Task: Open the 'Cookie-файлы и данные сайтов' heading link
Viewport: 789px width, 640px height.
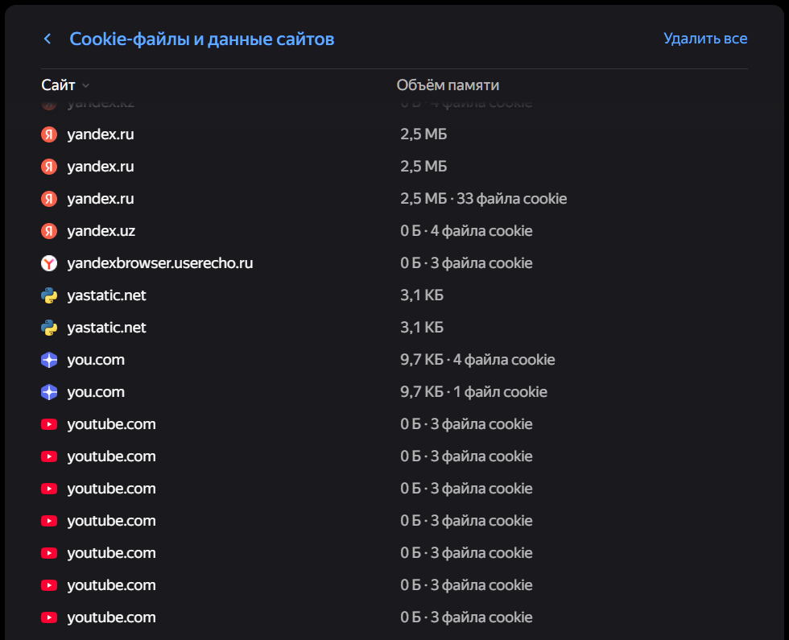Action: point(202,39)
